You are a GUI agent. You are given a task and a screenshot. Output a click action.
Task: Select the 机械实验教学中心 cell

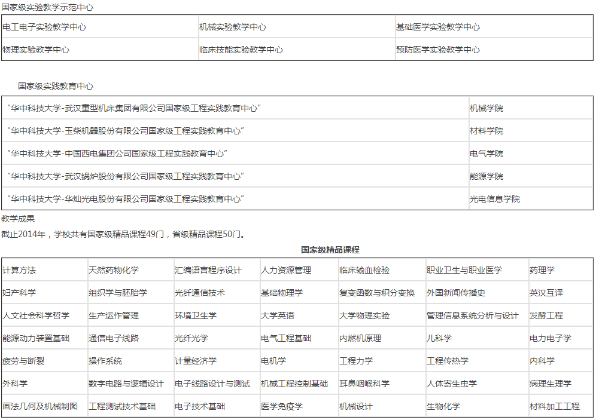click(x=297, y=27)
